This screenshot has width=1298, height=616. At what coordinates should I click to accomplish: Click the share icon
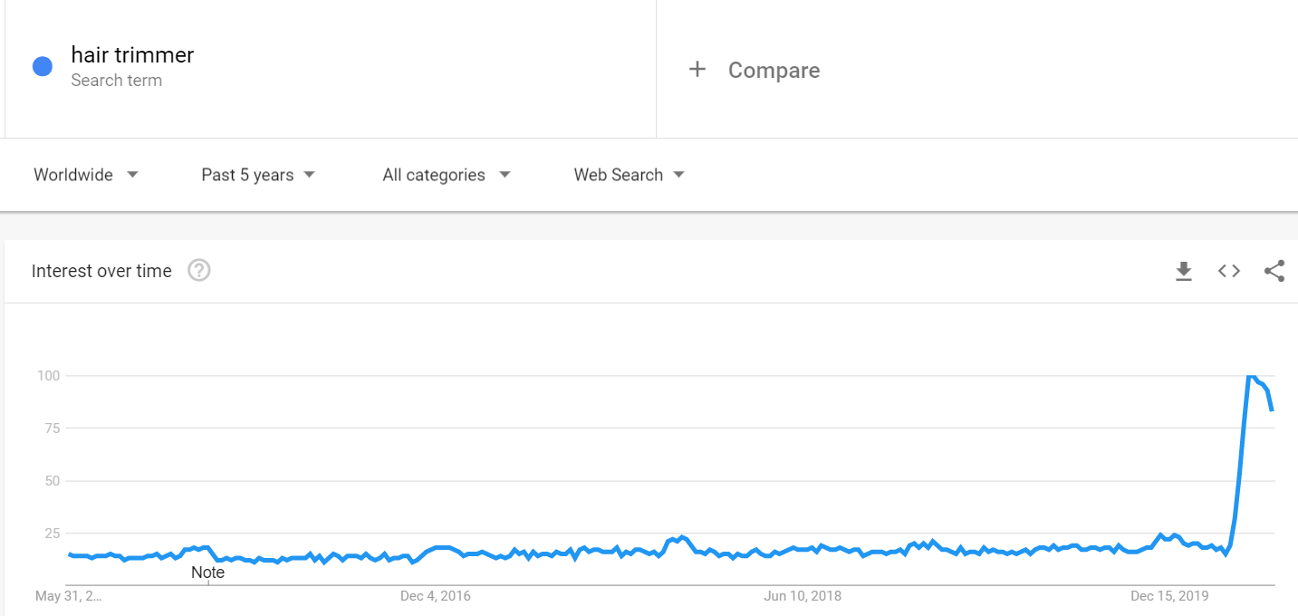(x=1274, y=271)
